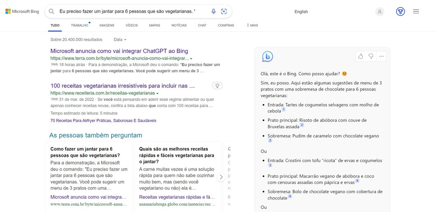Screen dimensions: 436x212
Task: Open Microsoft anuncia ChatGPT ao Bing result
Action: point(119,51)
